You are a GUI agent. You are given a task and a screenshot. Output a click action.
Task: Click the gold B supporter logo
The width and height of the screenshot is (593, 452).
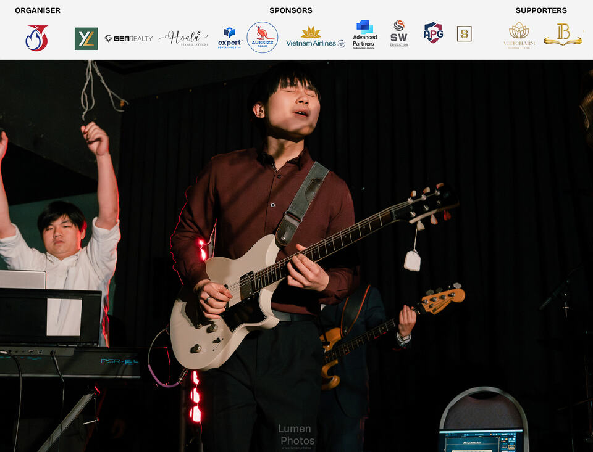tap(563, 35)
